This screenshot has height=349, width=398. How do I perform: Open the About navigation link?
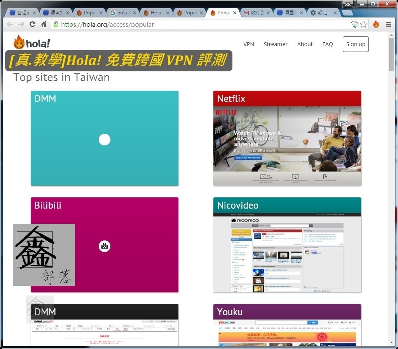(x=305, y=44)
